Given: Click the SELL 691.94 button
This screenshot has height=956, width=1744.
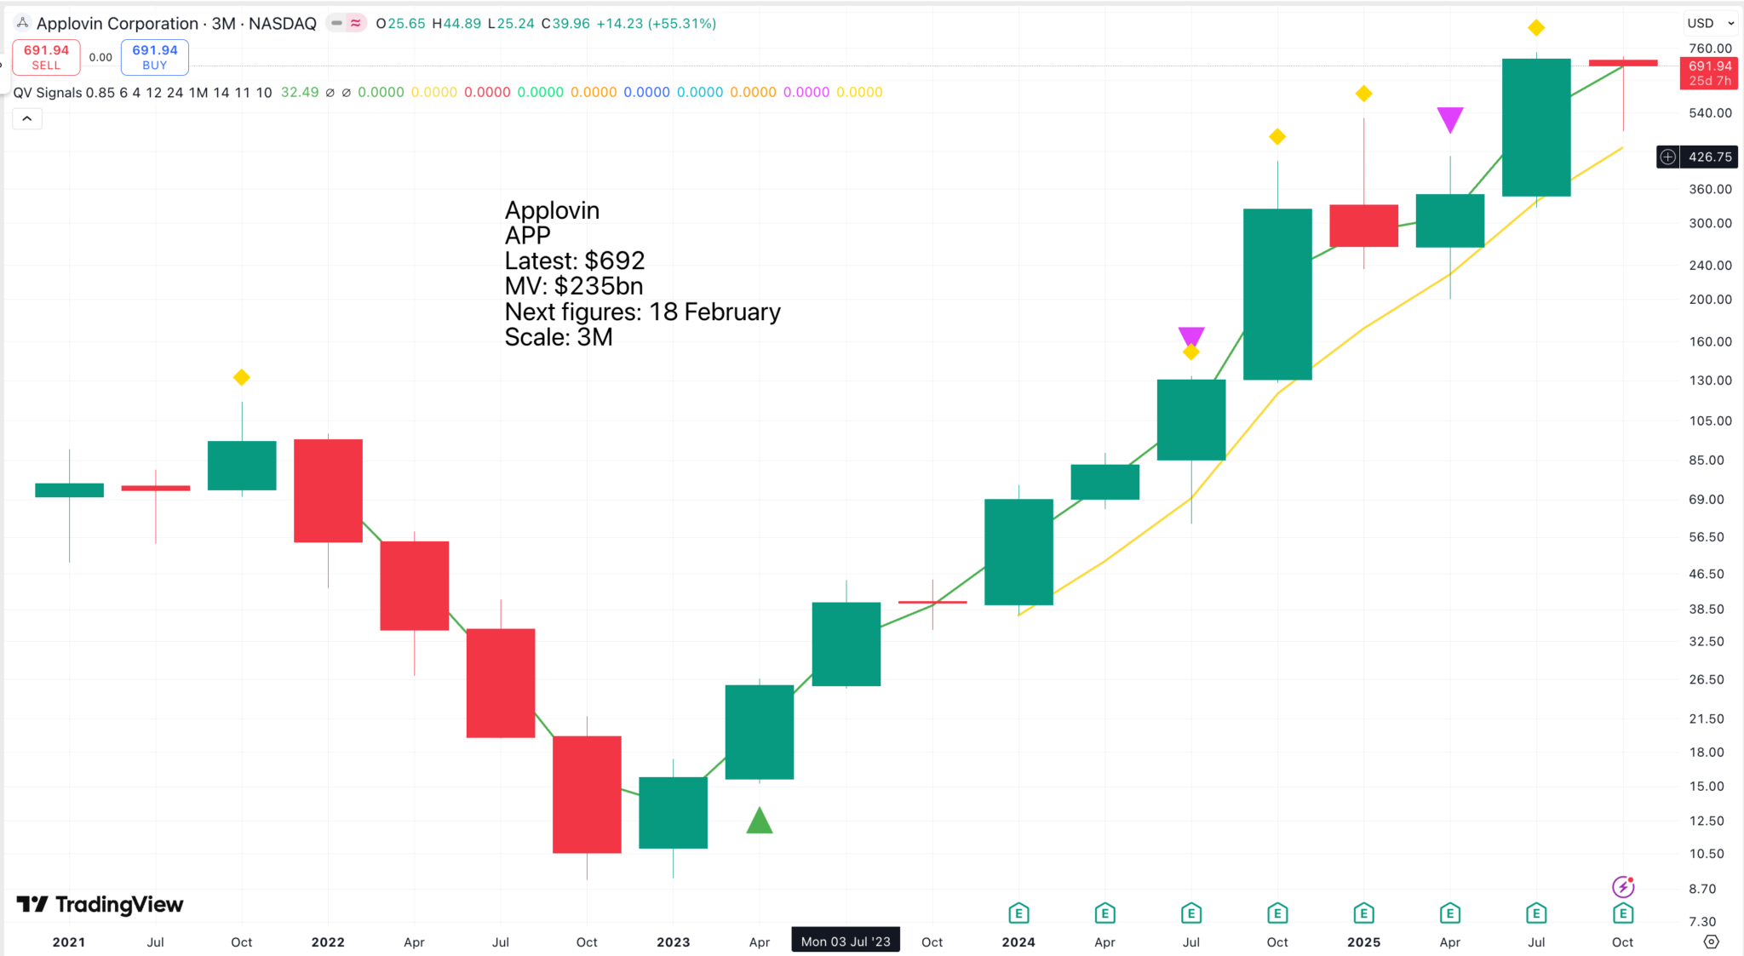Looking at the screenshot, I should click(46, 57).
